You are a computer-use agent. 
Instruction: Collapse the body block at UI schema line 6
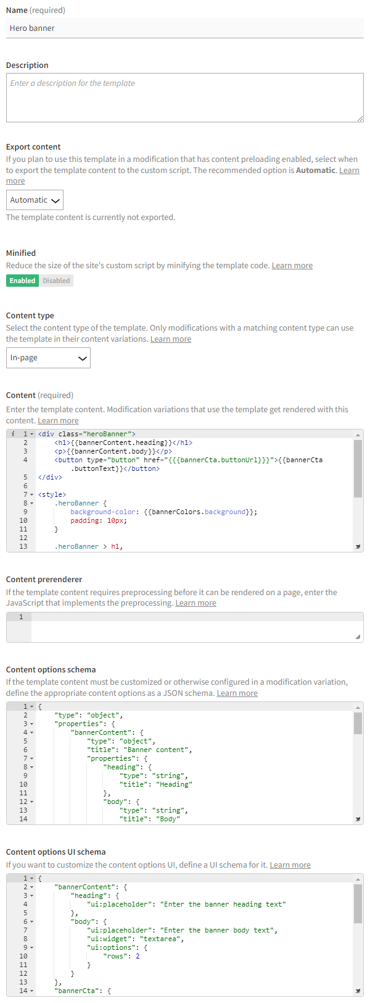tap(32, 922)
